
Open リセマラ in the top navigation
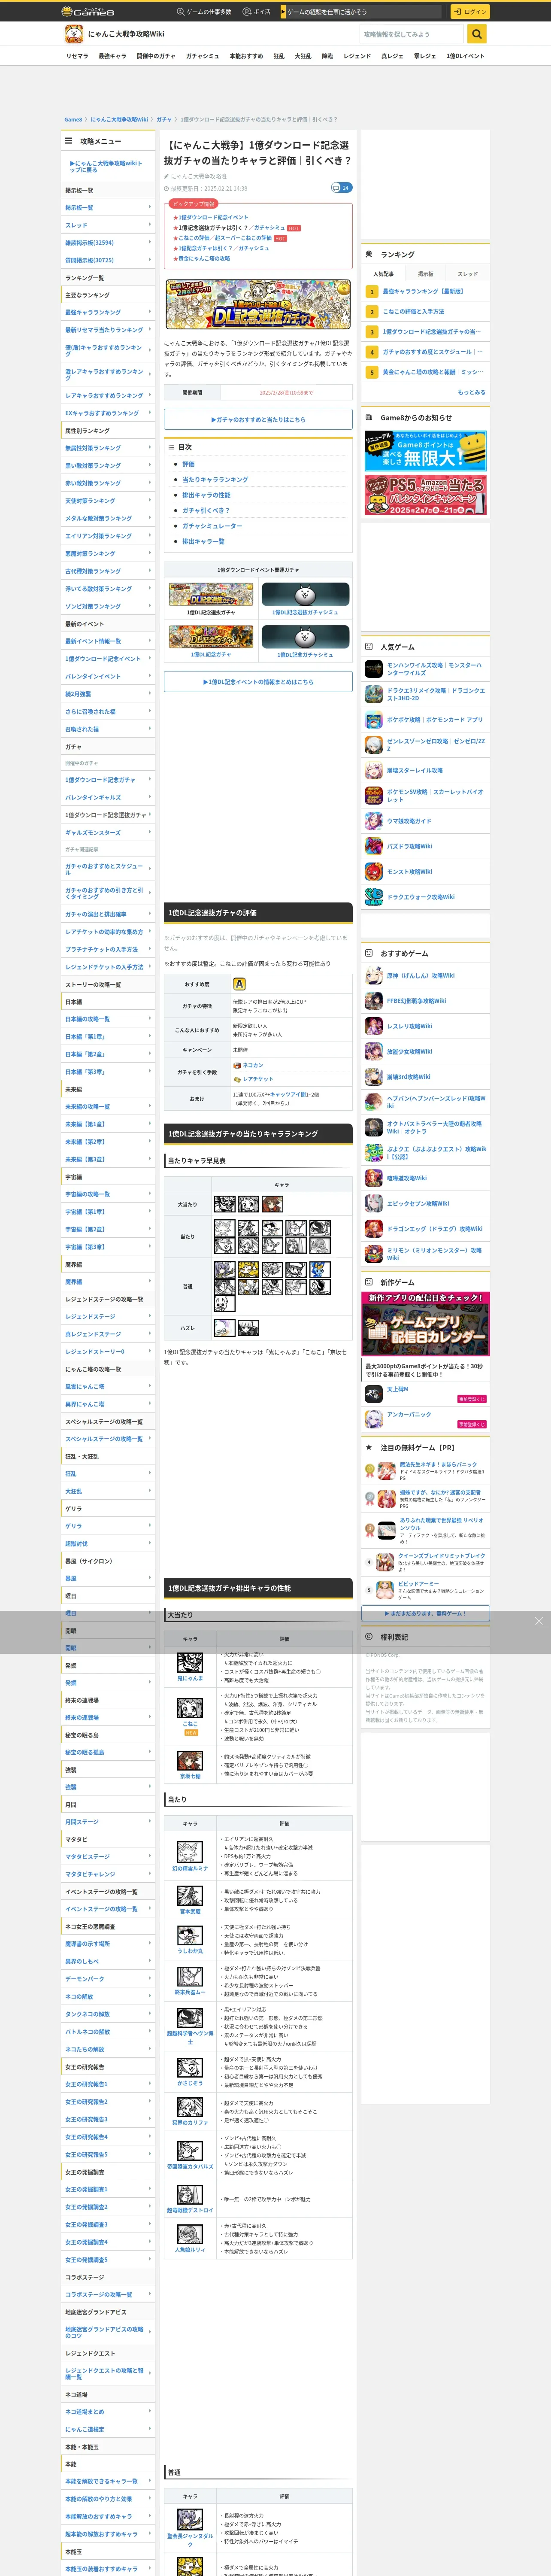click(77, 56)
